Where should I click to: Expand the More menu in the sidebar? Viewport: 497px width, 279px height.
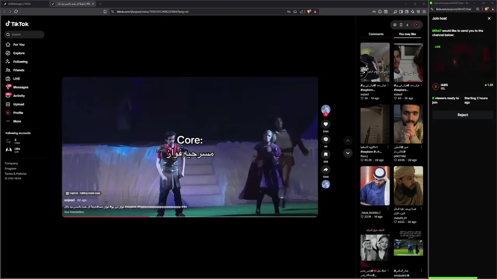[x=14, y=121]
